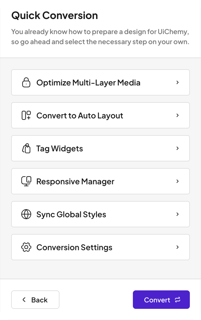Click the tag icon beside Tag Widgets

26,148
